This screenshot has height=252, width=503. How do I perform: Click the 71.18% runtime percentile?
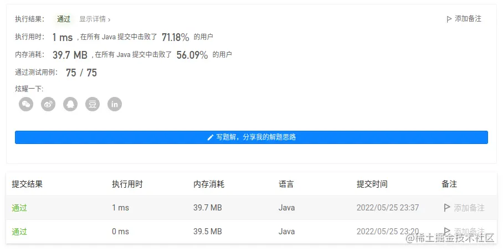click(176, 37)
